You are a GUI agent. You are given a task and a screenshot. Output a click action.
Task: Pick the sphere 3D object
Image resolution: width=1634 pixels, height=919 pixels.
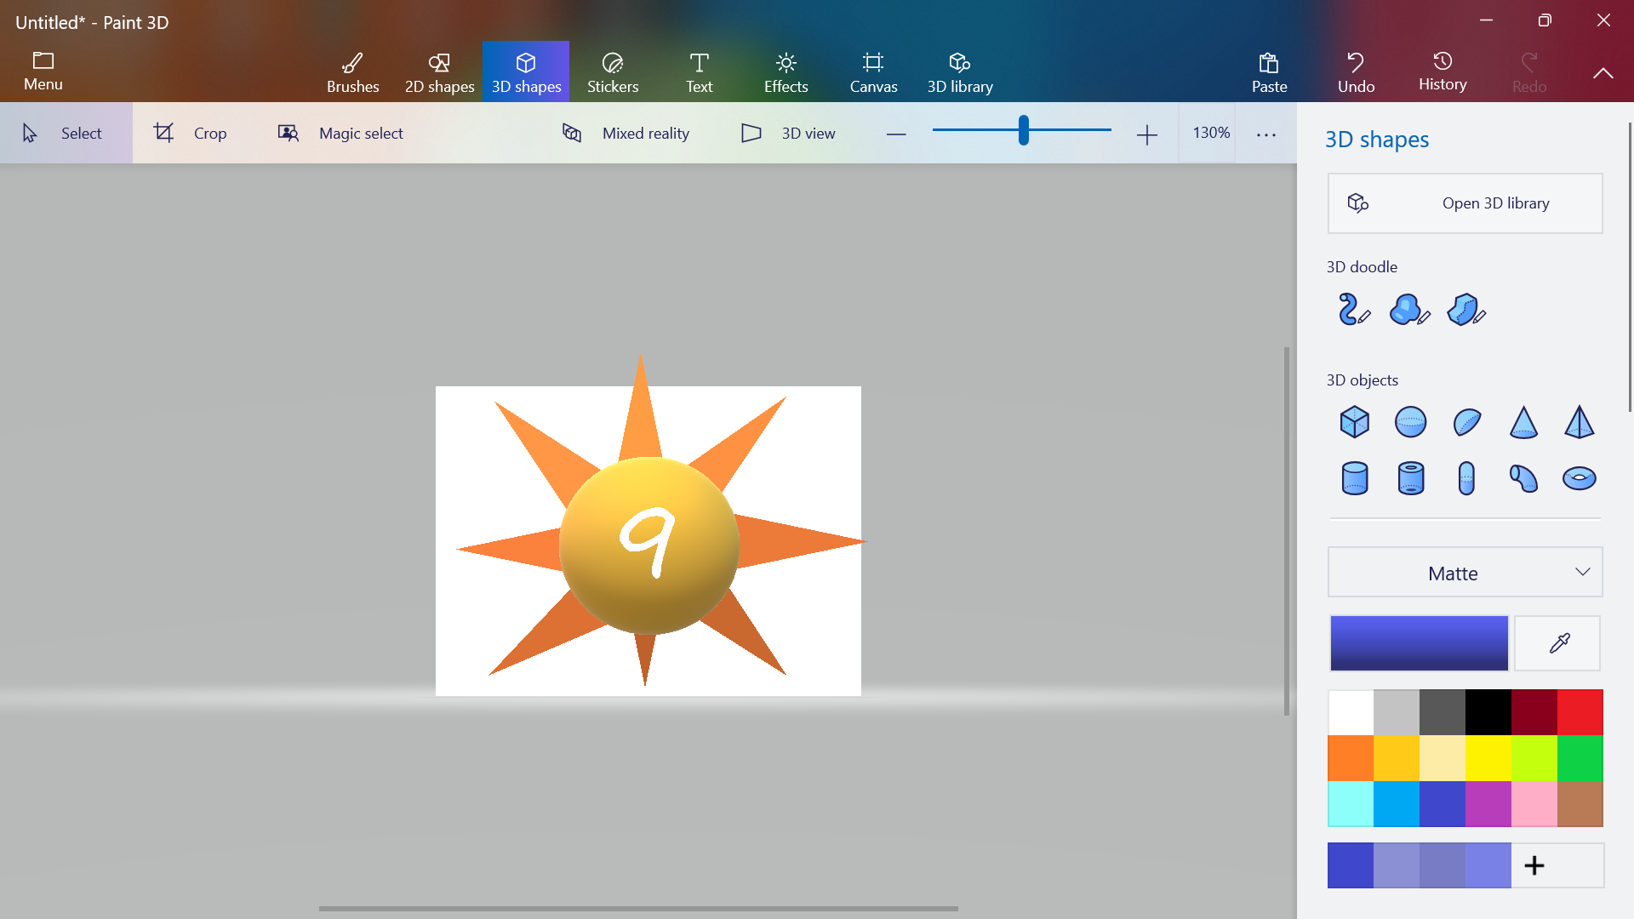click(x=1410, y=422)
